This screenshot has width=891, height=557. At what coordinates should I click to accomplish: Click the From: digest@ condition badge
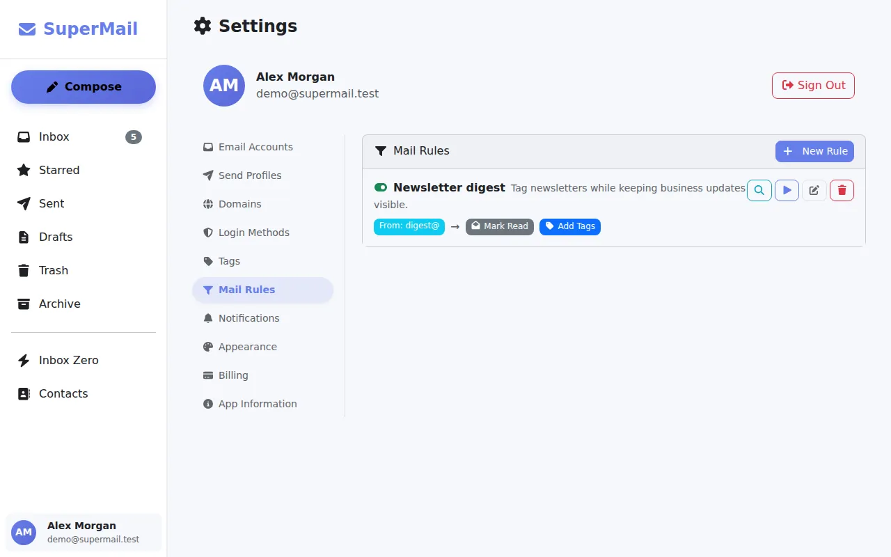[409, 226]
